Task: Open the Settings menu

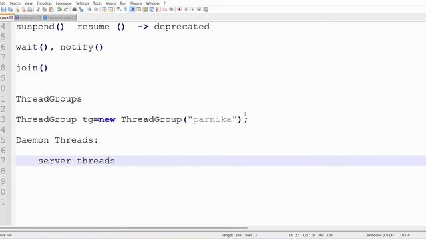Action: click(x=82, y=3)
